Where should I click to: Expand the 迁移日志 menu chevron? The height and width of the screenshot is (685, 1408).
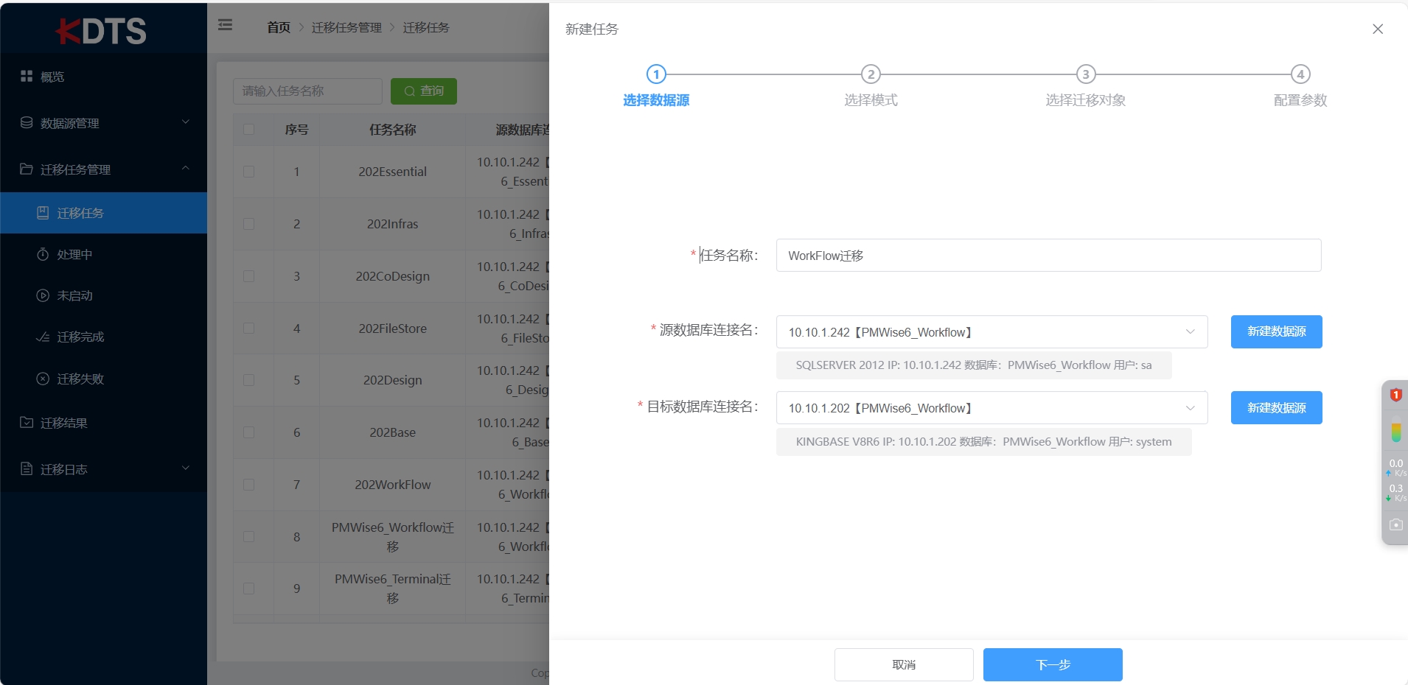(186, 468)
